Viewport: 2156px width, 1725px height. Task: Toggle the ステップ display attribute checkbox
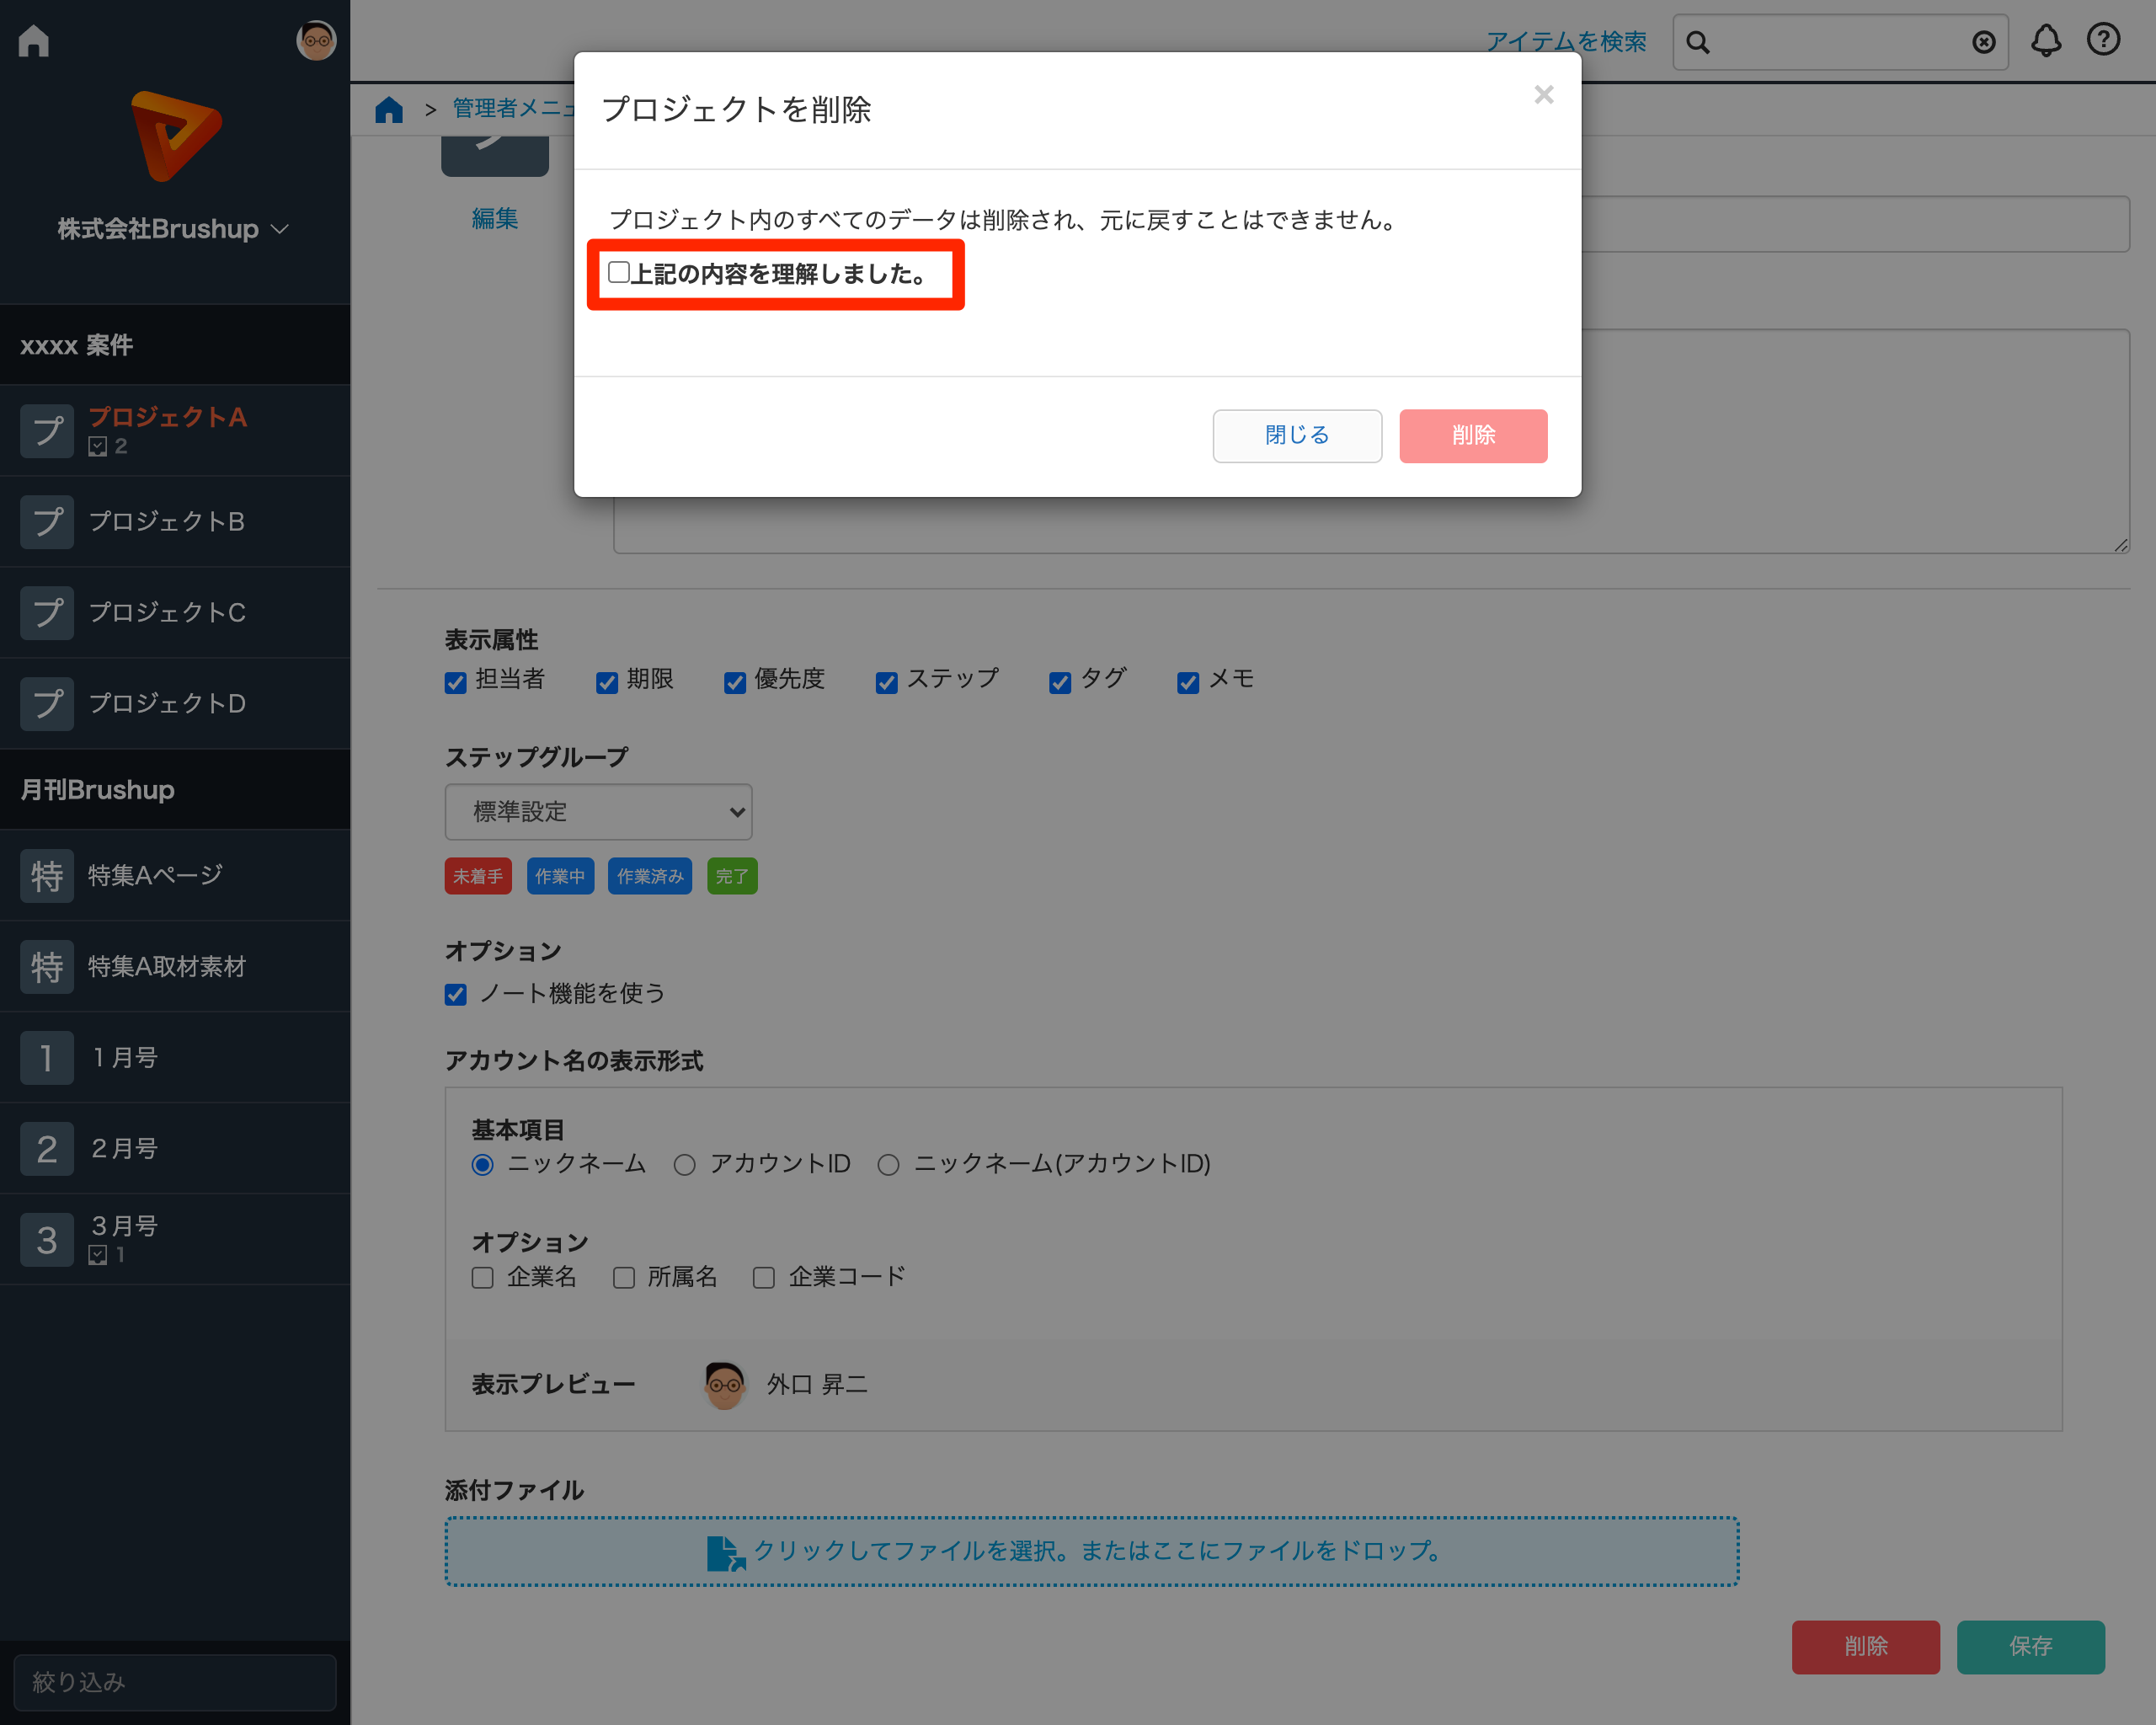point(886,682)
